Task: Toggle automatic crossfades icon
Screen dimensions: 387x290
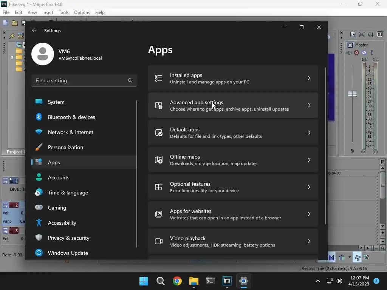Action: click(x=331, y=258)
